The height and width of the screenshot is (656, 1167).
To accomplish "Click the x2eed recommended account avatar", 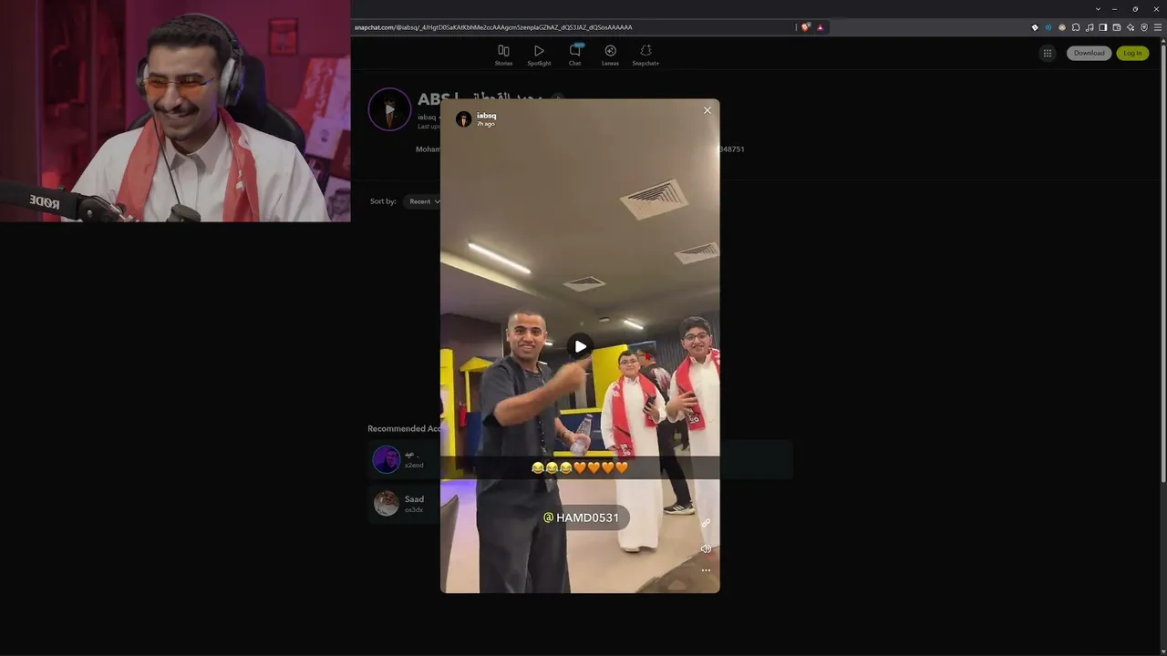I will (x=387, y=459).
